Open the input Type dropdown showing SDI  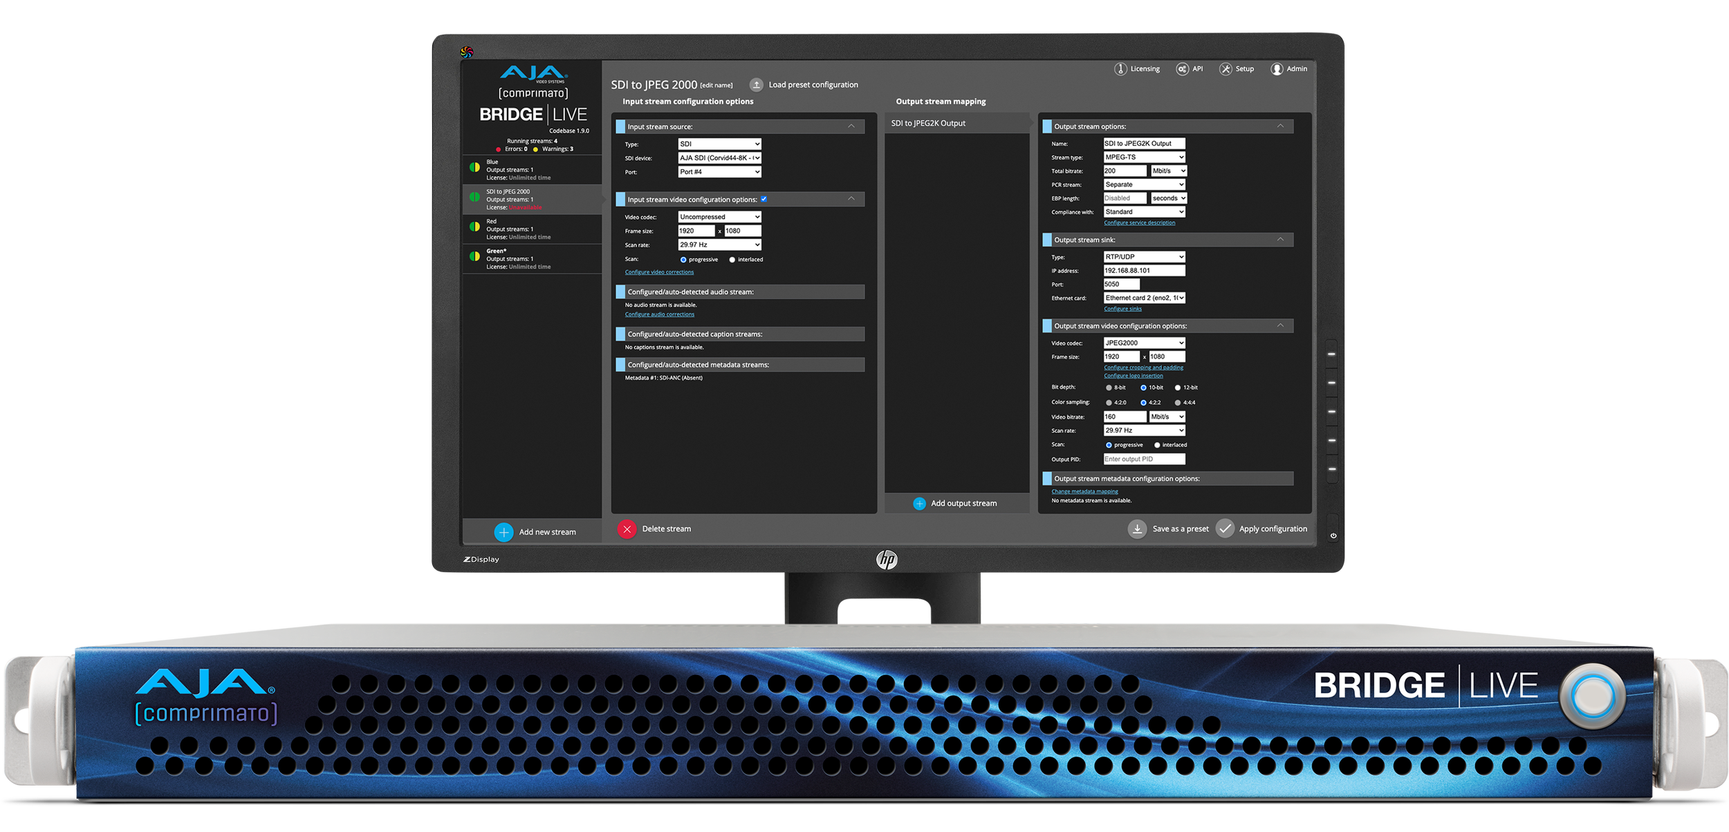tap(719, 144)
